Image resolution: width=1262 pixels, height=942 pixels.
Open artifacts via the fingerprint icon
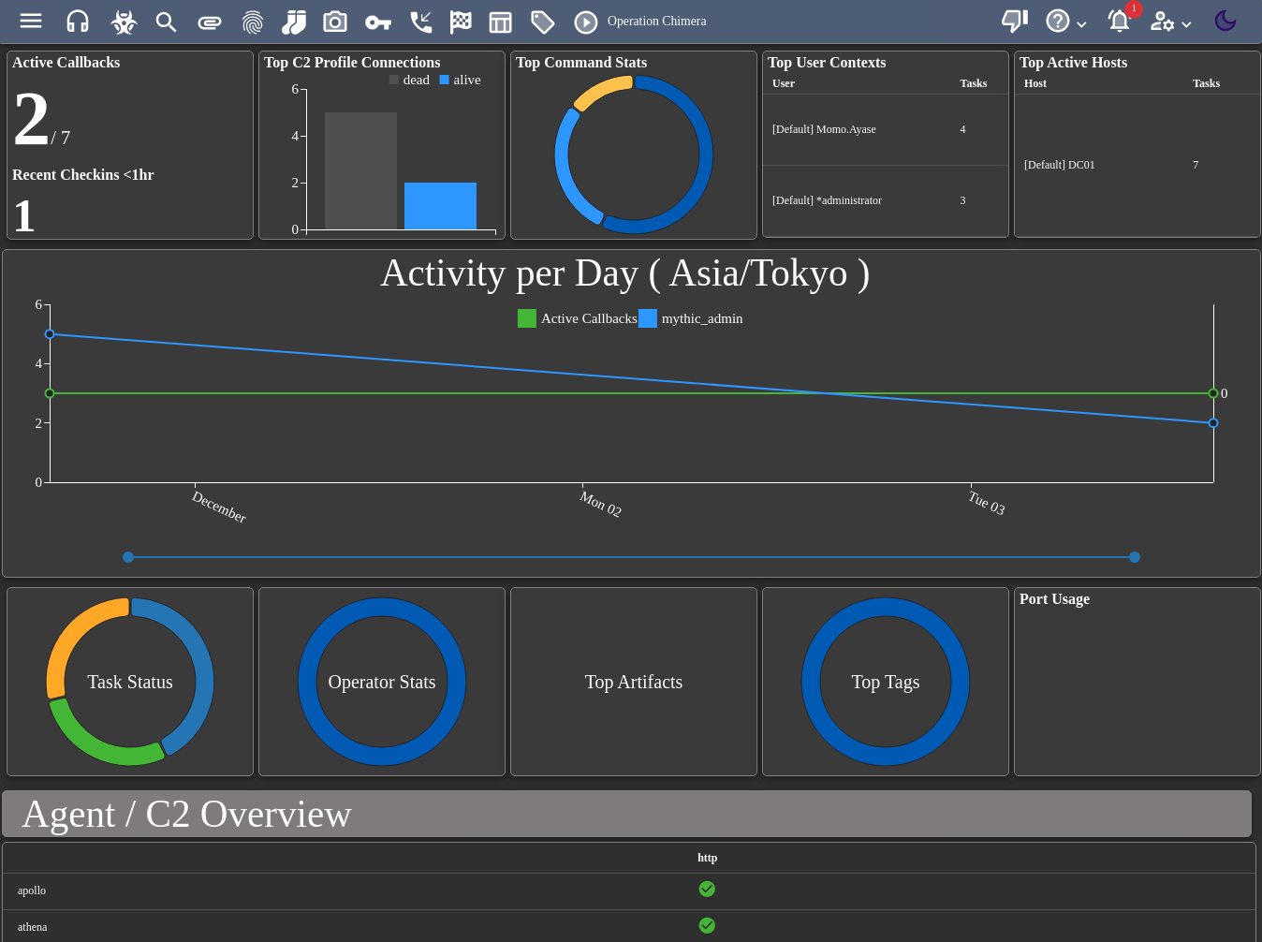tap(252, 22)
